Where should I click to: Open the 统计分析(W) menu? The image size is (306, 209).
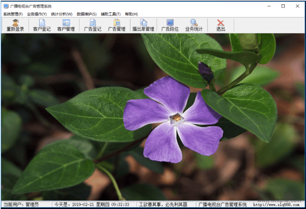click(x=62, y=14)
